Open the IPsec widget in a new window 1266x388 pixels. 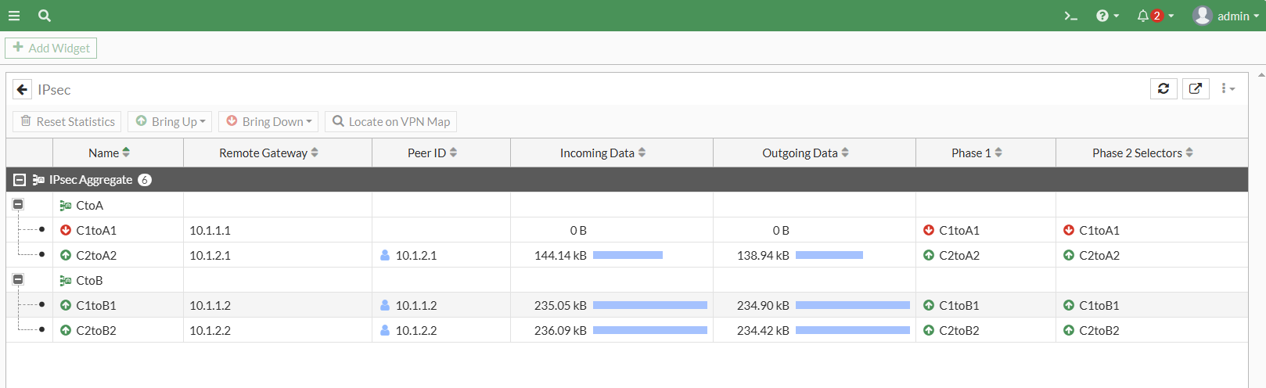(1196, 88)
